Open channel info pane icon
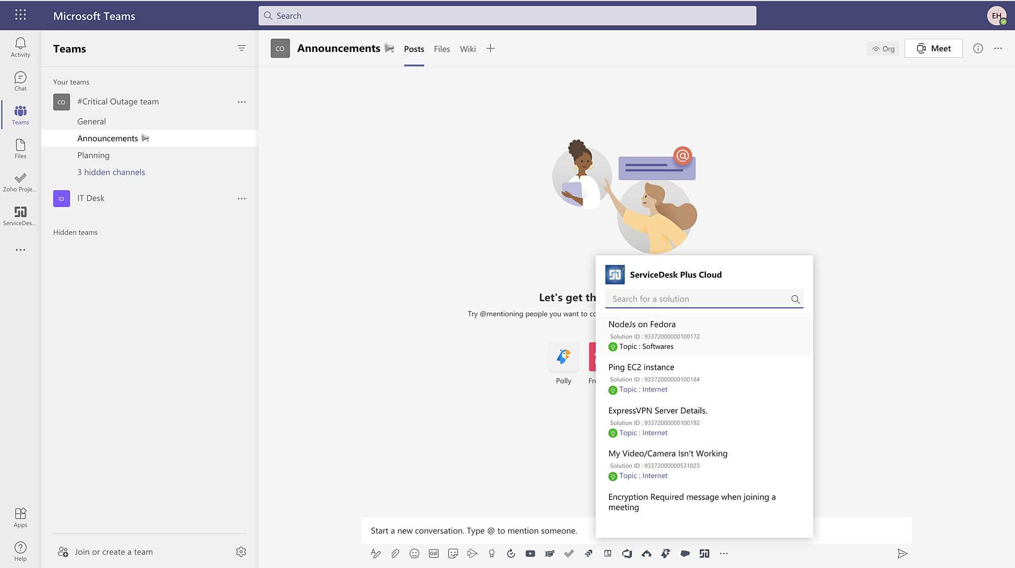The height and width of the screenshot is (568, 1015). tap(978, 48)
